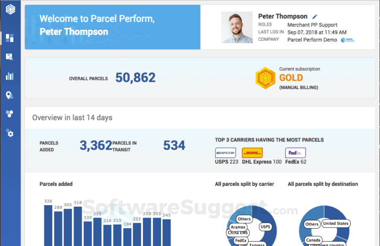Open the Dashboard icon in the sidebar
Screen dimensions: 380x246
9,38
